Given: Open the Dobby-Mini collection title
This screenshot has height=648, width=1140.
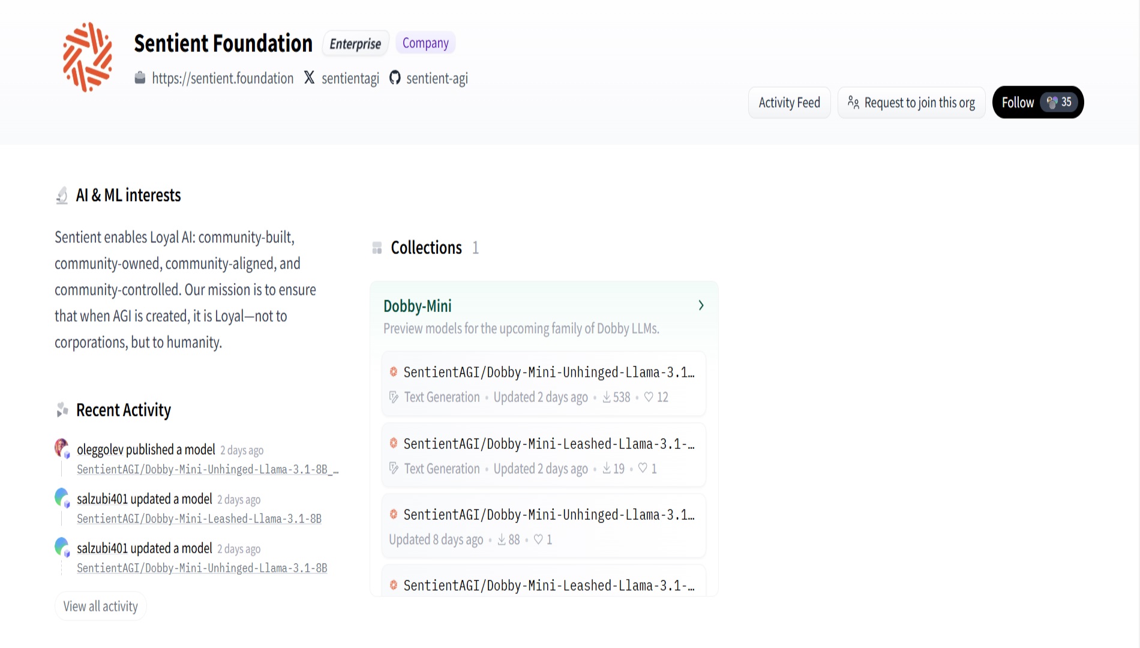Looking at the screenshot, I should 418,306.
